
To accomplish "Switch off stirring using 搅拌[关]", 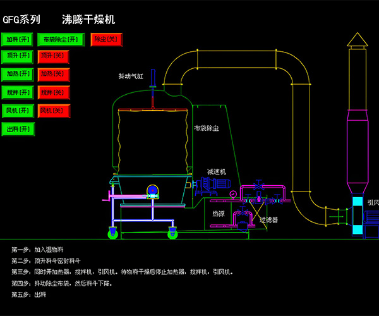I will [52, 92].
